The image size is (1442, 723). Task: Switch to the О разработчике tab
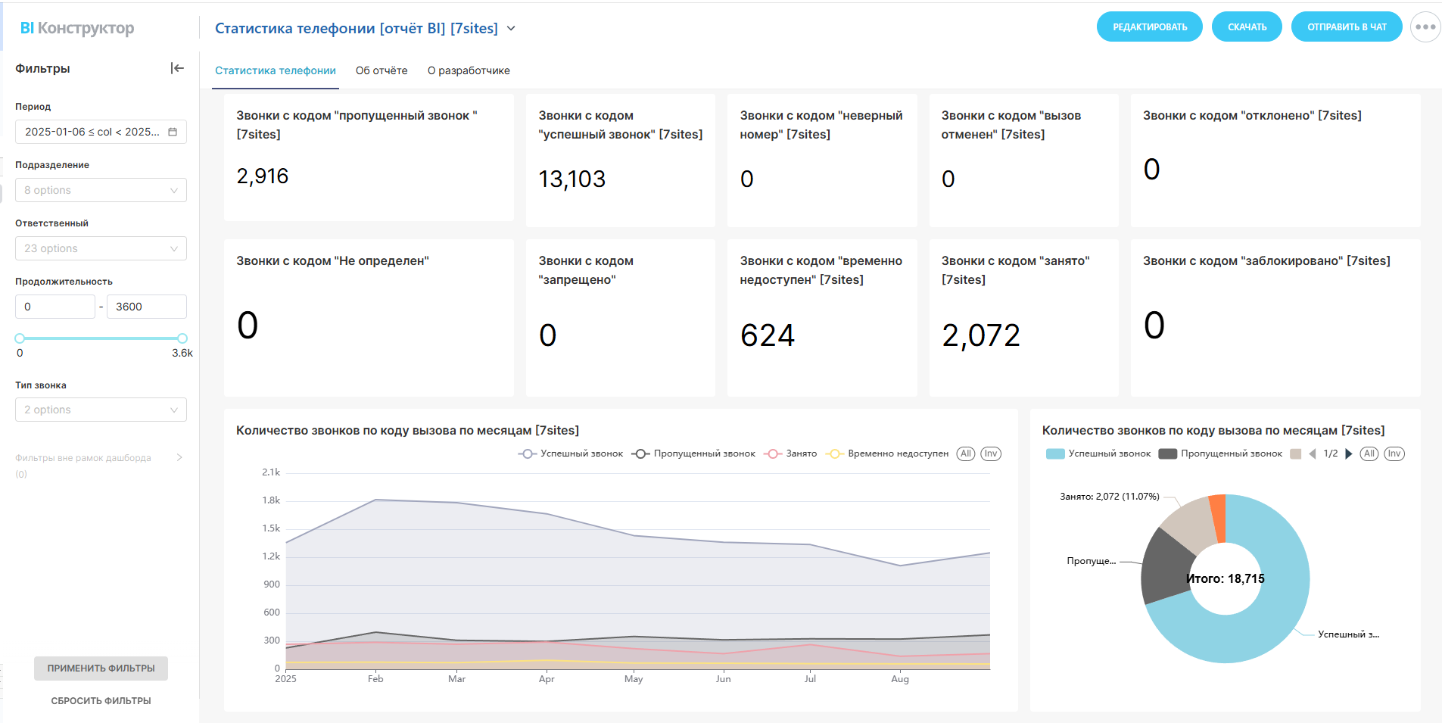(469, 70)
